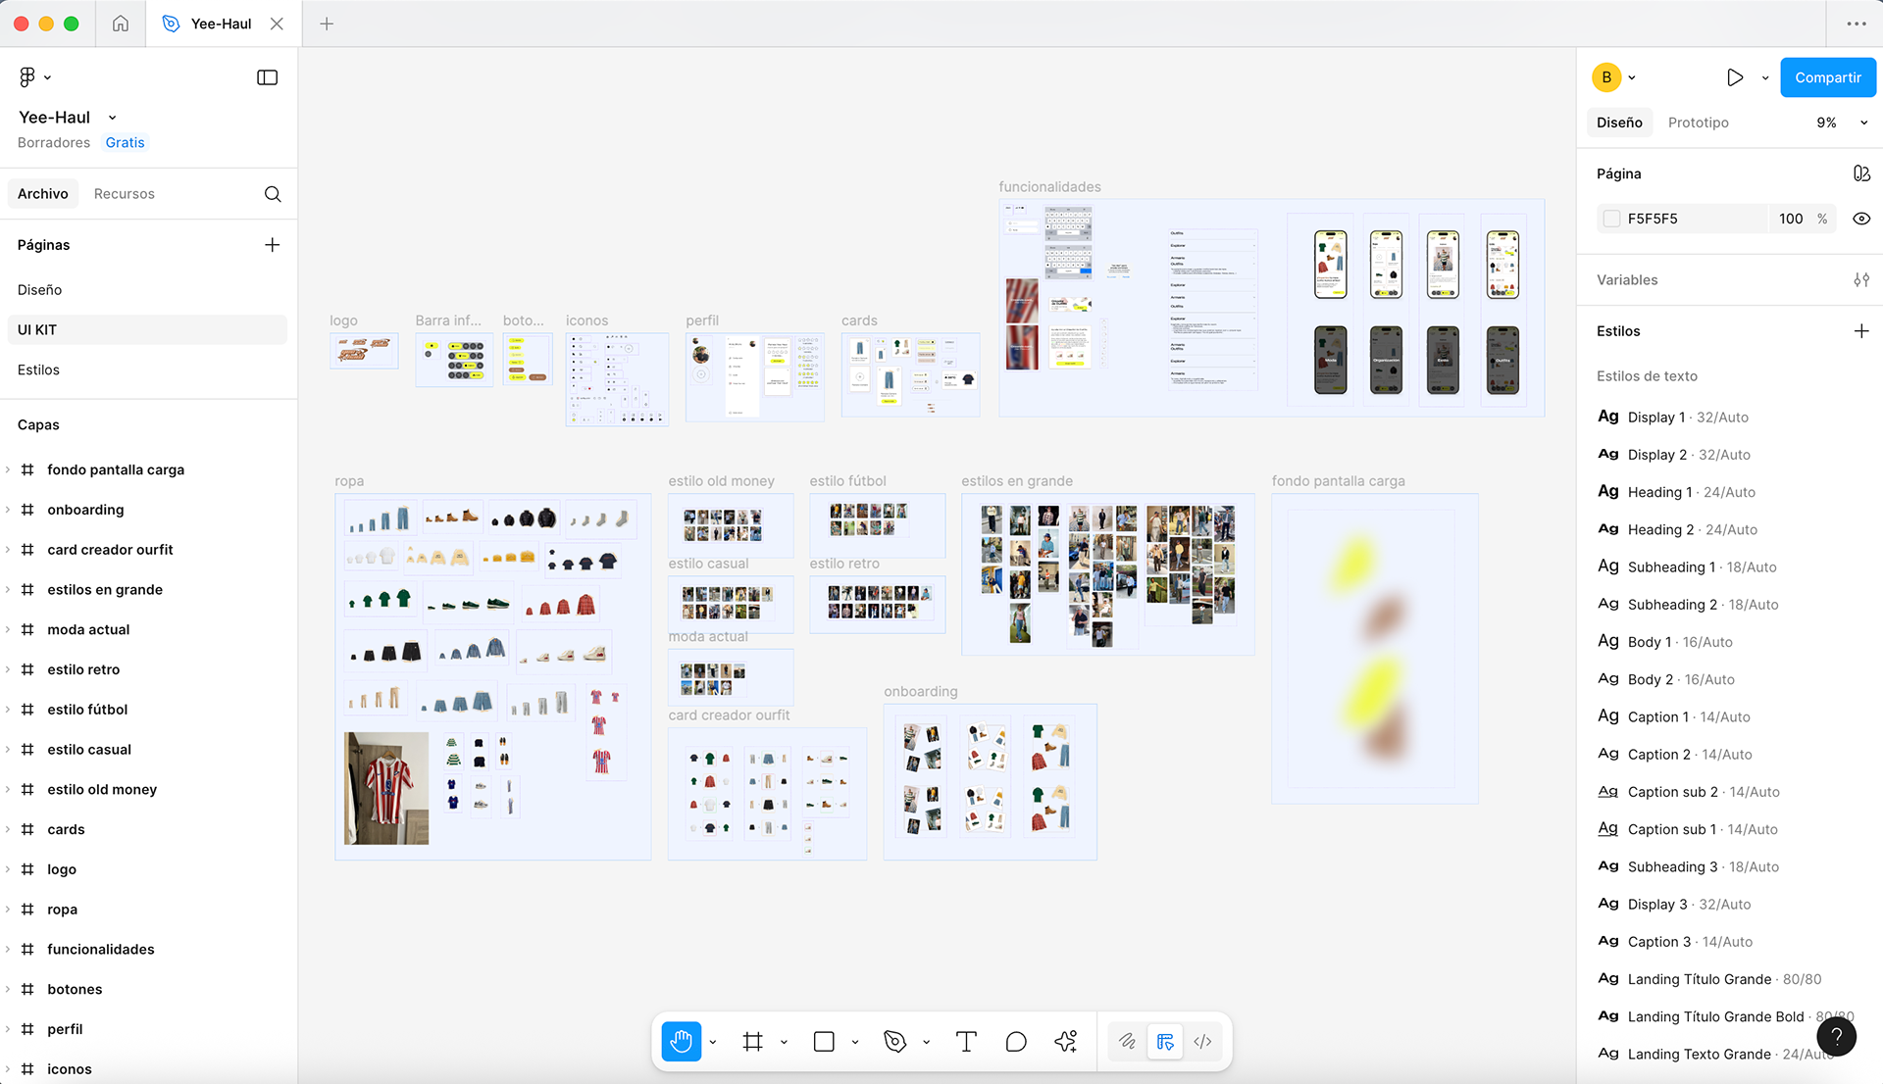Open the help question mark button

[x=1837, y=1036]
